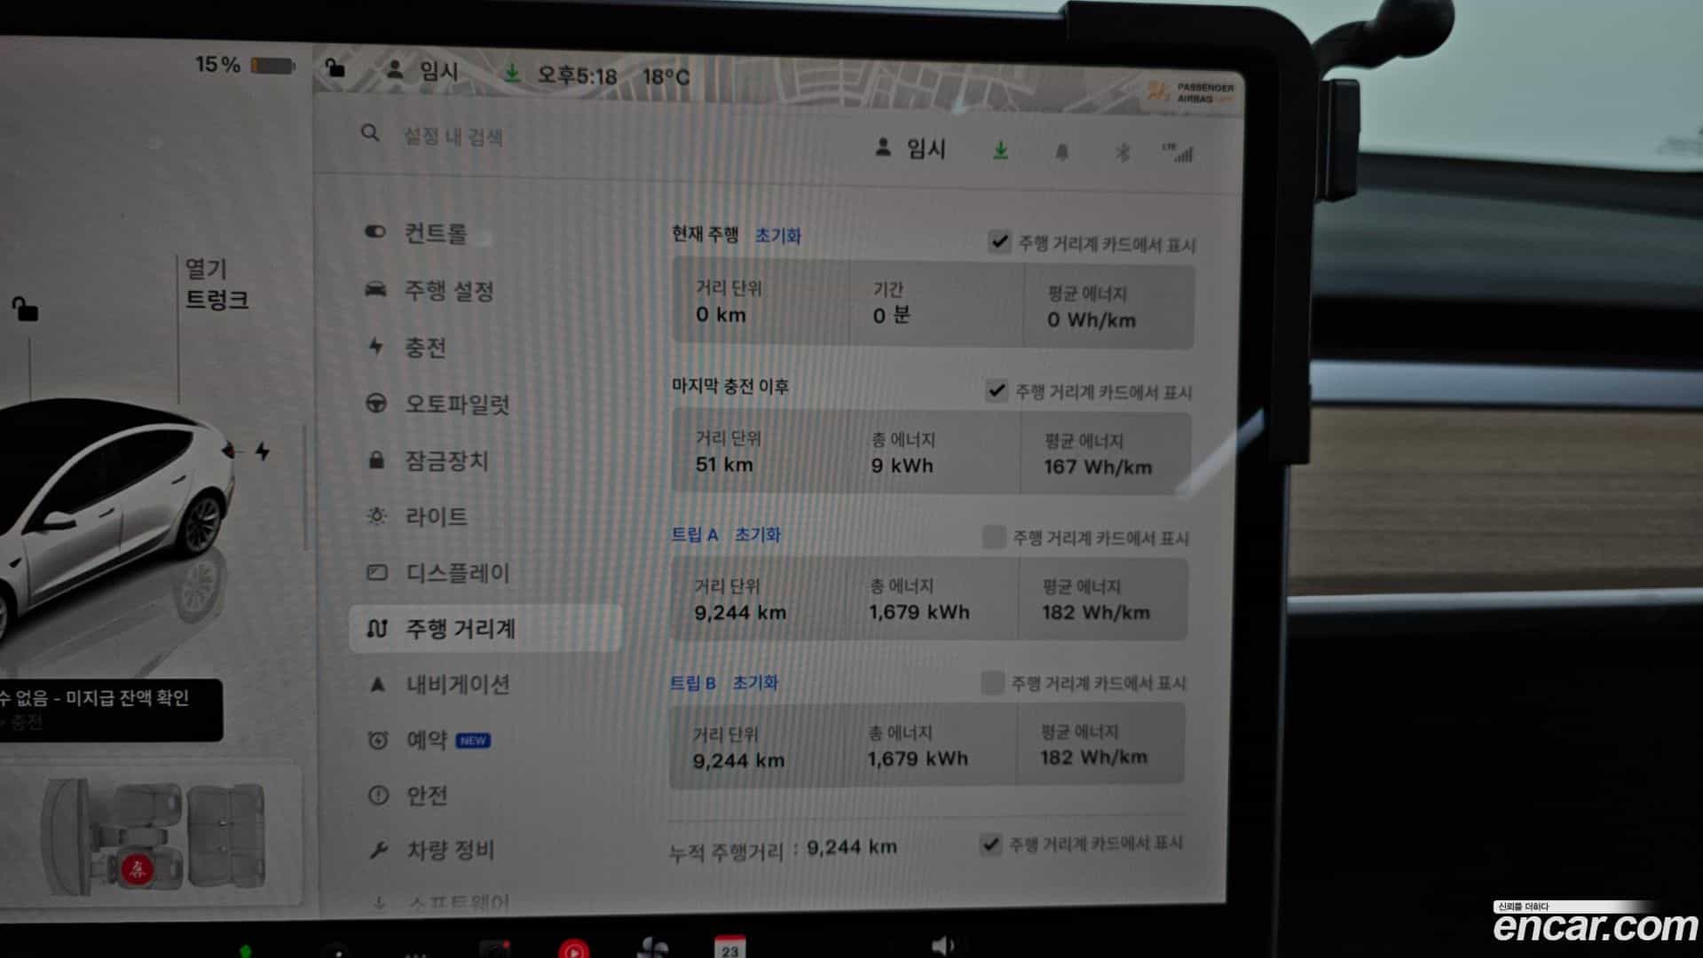Screen dimensions: 1703x958
Task: Tap charge port lightning bolt on car
Action: [263, 451]
